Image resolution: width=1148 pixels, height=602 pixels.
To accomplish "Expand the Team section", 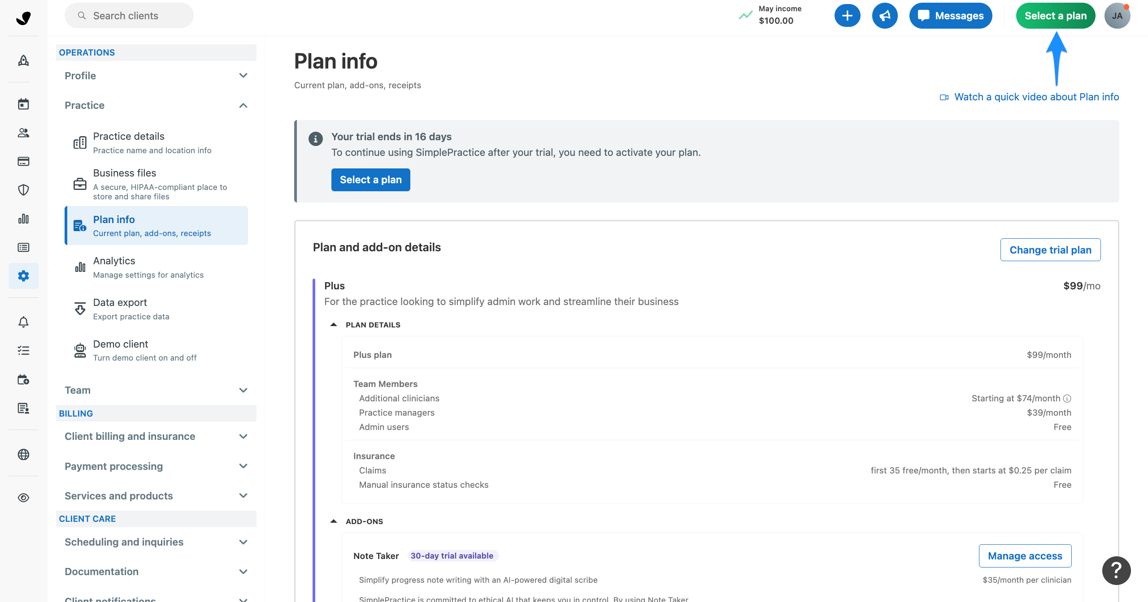I will (156, 390).
